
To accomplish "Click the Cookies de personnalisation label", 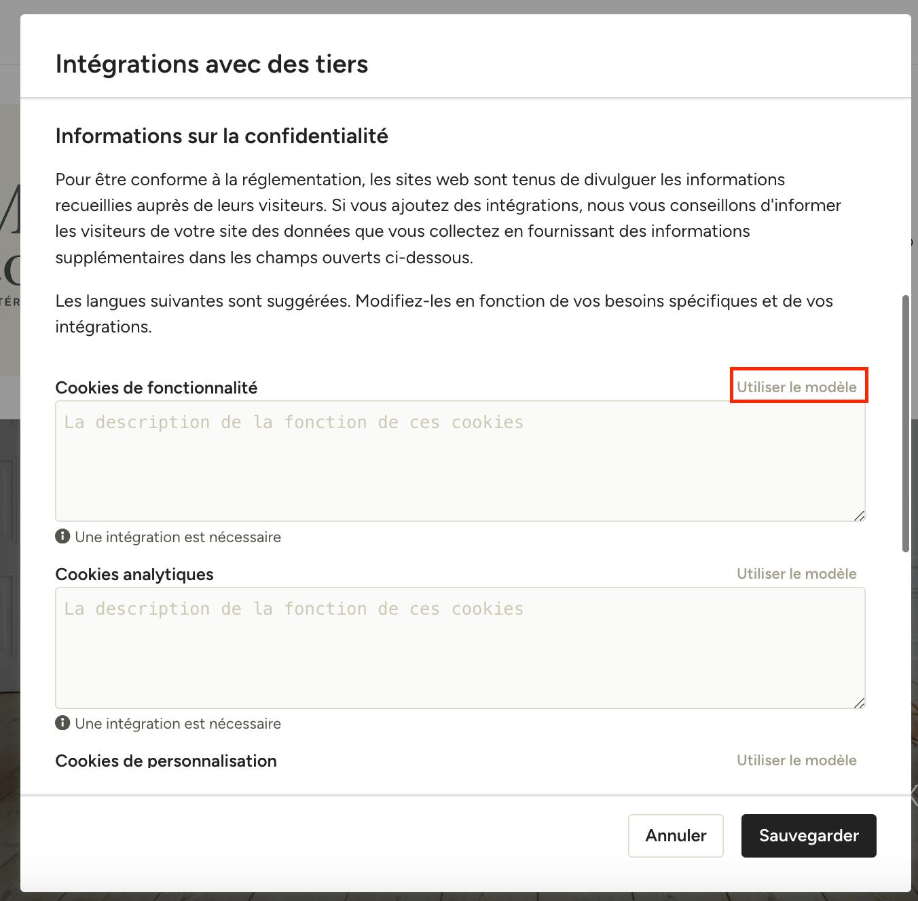I will click(x=166, y=761).
